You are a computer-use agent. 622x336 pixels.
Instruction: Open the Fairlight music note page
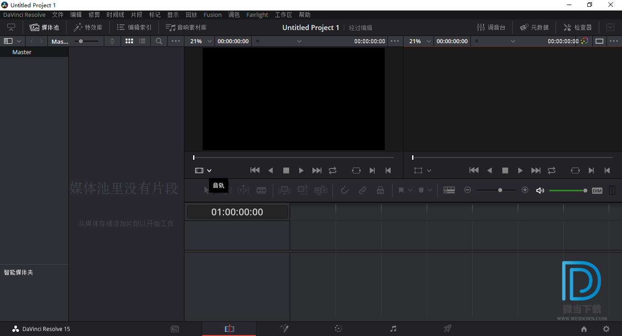point(393,329)
